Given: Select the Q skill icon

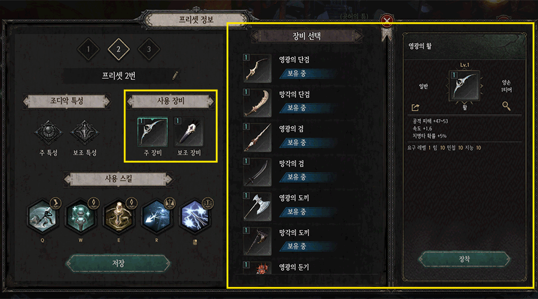Looking at the screenshot, I should point(43,216).
